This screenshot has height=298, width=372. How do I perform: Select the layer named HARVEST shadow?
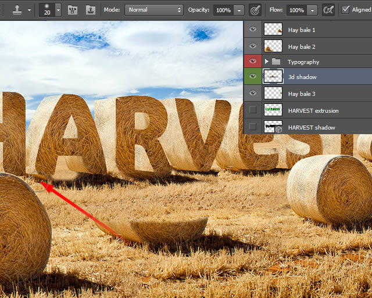[x=312, y=128]
